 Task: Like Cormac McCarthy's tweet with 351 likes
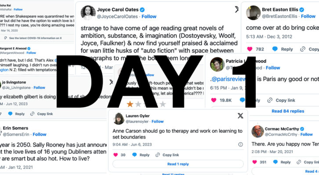pos(254,162)
